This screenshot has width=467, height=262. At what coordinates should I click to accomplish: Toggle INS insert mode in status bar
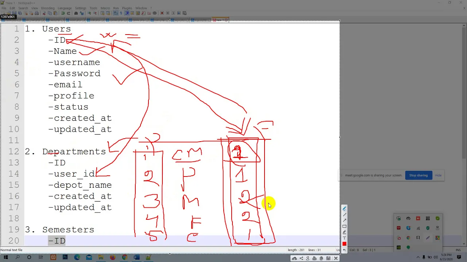(458, 250)
